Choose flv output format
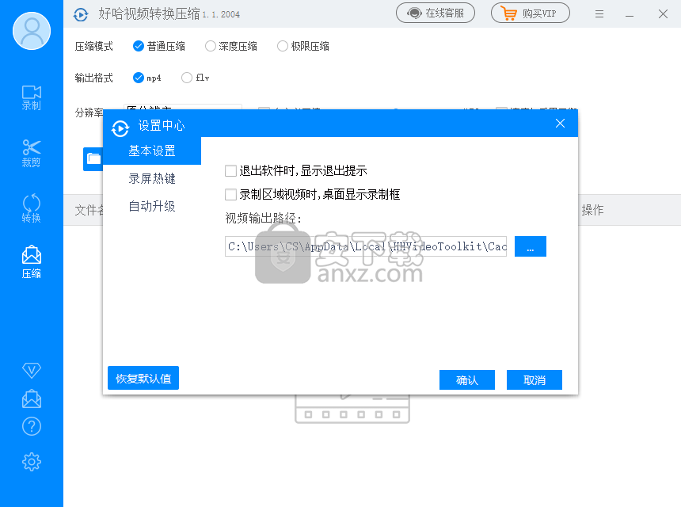681x507 pixels. 196,78
